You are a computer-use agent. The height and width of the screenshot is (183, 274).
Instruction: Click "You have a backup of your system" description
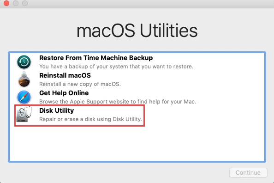(x=116, y=67)
